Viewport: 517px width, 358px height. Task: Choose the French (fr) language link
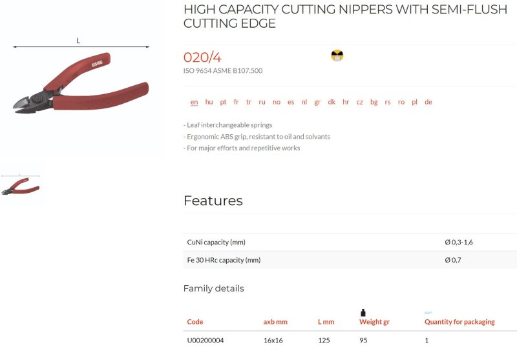point(236,102)
